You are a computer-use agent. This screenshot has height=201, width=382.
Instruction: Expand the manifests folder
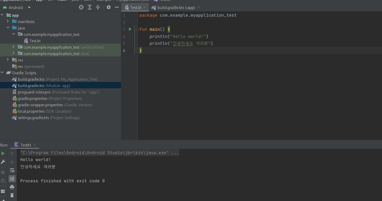[8, 22]
